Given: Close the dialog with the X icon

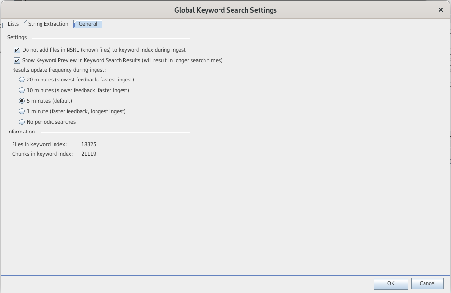Looking at the screenshot, I should coord(441,10).
